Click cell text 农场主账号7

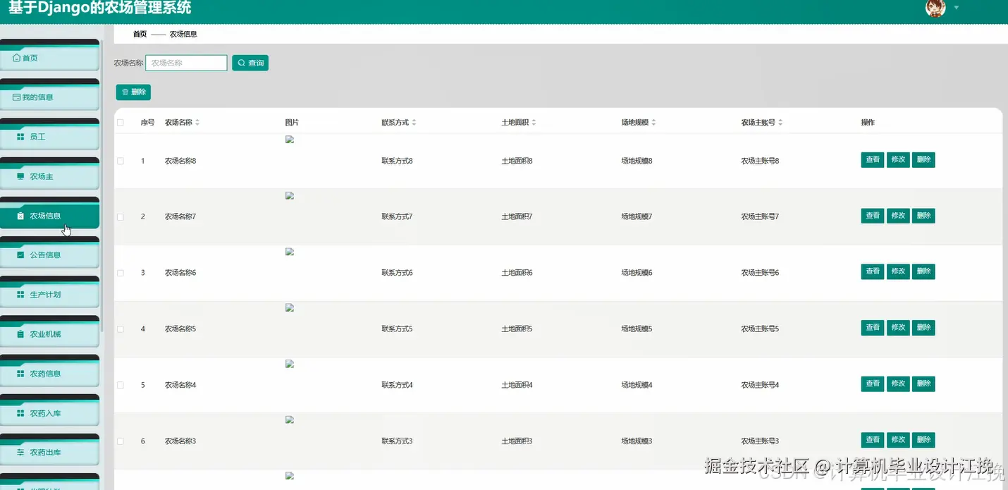click(x=760, y=217)
